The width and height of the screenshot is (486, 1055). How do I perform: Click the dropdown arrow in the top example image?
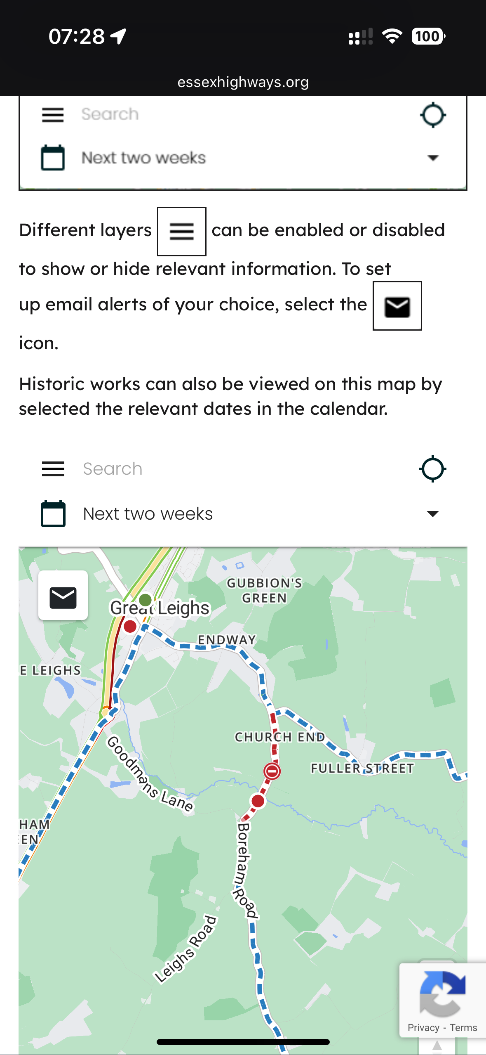[x=433, y=158]
